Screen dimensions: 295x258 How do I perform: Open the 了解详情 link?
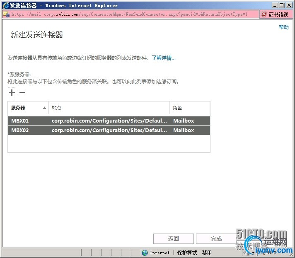pos(164,58)
